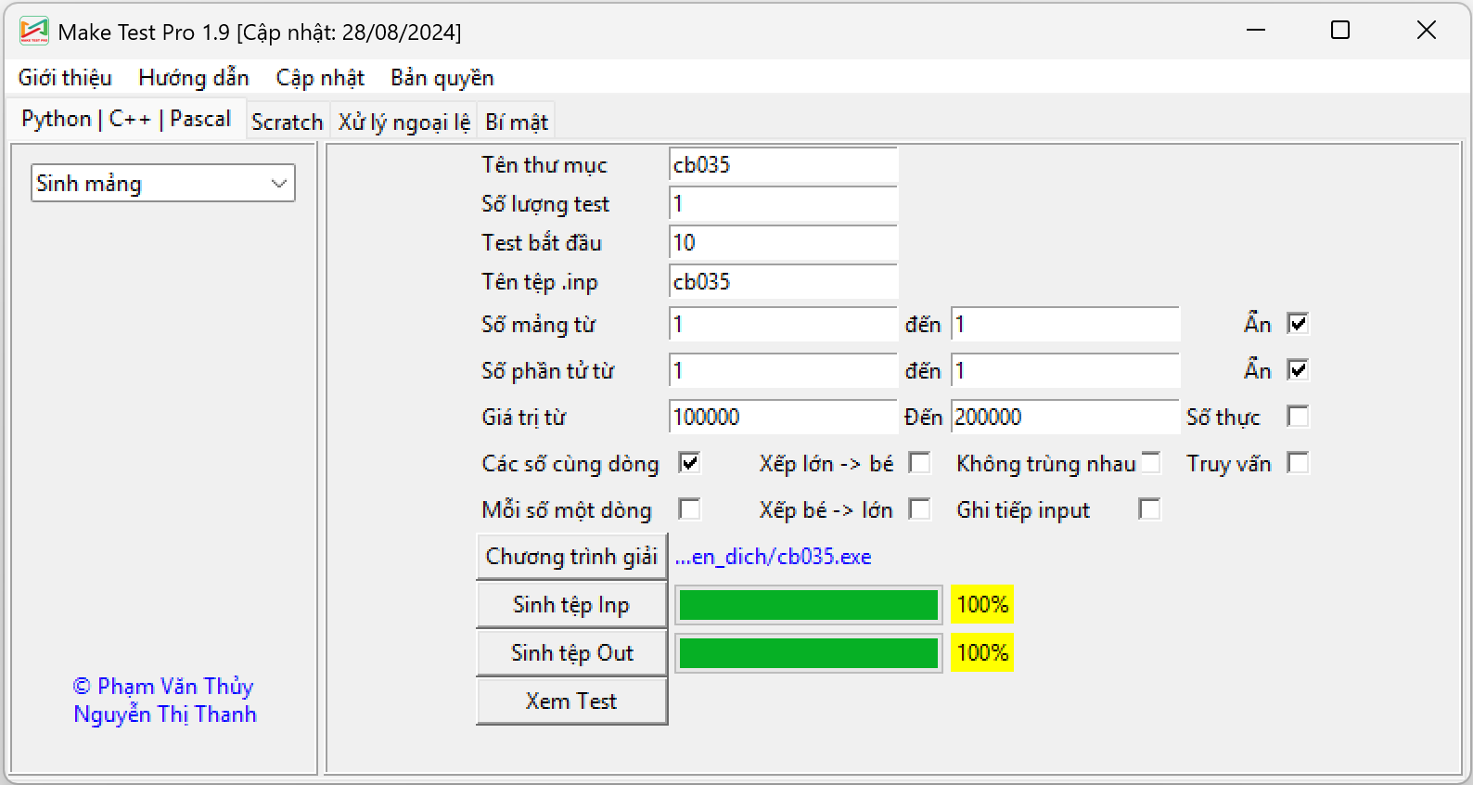Image resolution: width=1473 pixels, height=785 pixels.
Task: Enable the Số thực checkbox
Action: click(1299, 417)
